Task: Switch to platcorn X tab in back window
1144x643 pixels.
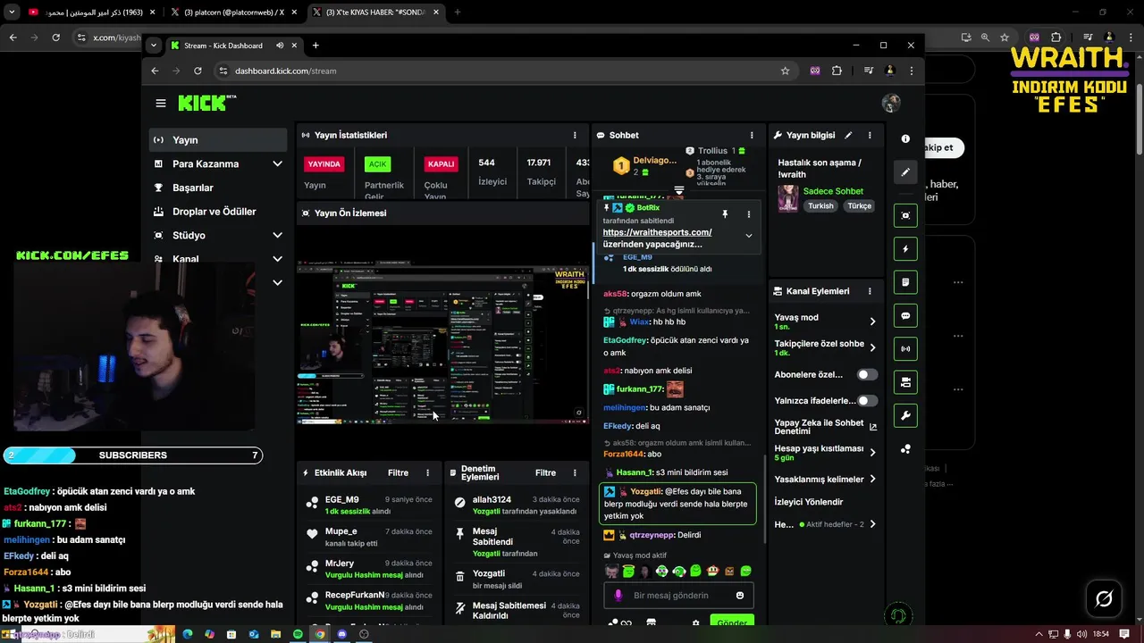Action: (234, 13)
